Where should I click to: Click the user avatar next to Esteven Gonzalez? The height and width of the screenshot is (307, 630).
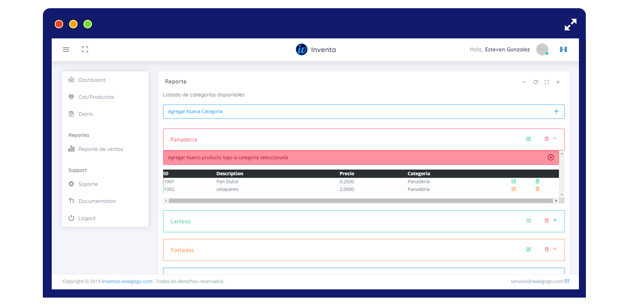click(x=542, y=49)
